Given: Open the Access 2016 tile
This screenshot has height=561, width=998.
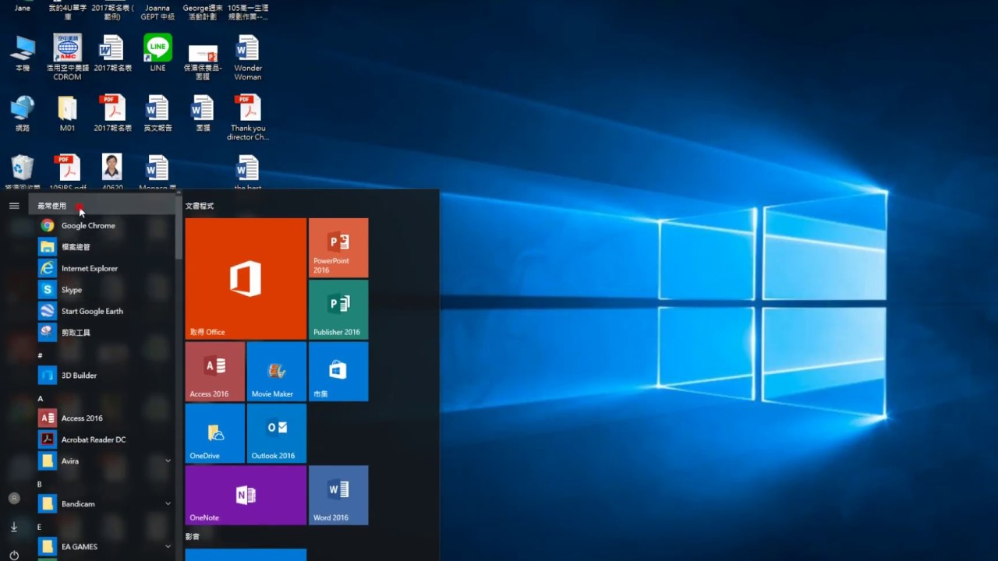Looking at the screenshot, I should pyautogui.click(x=215, y=372).
